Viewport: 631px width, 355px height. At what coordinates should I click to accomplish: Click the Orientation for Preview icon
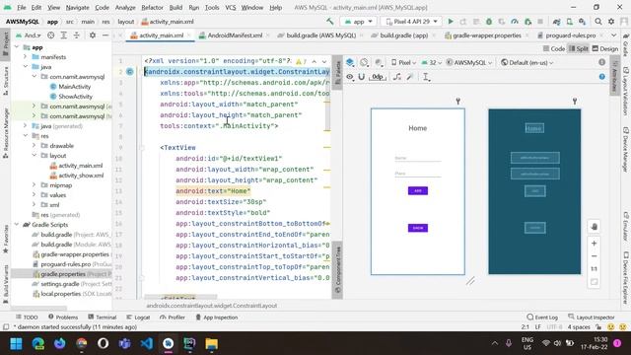364,62
